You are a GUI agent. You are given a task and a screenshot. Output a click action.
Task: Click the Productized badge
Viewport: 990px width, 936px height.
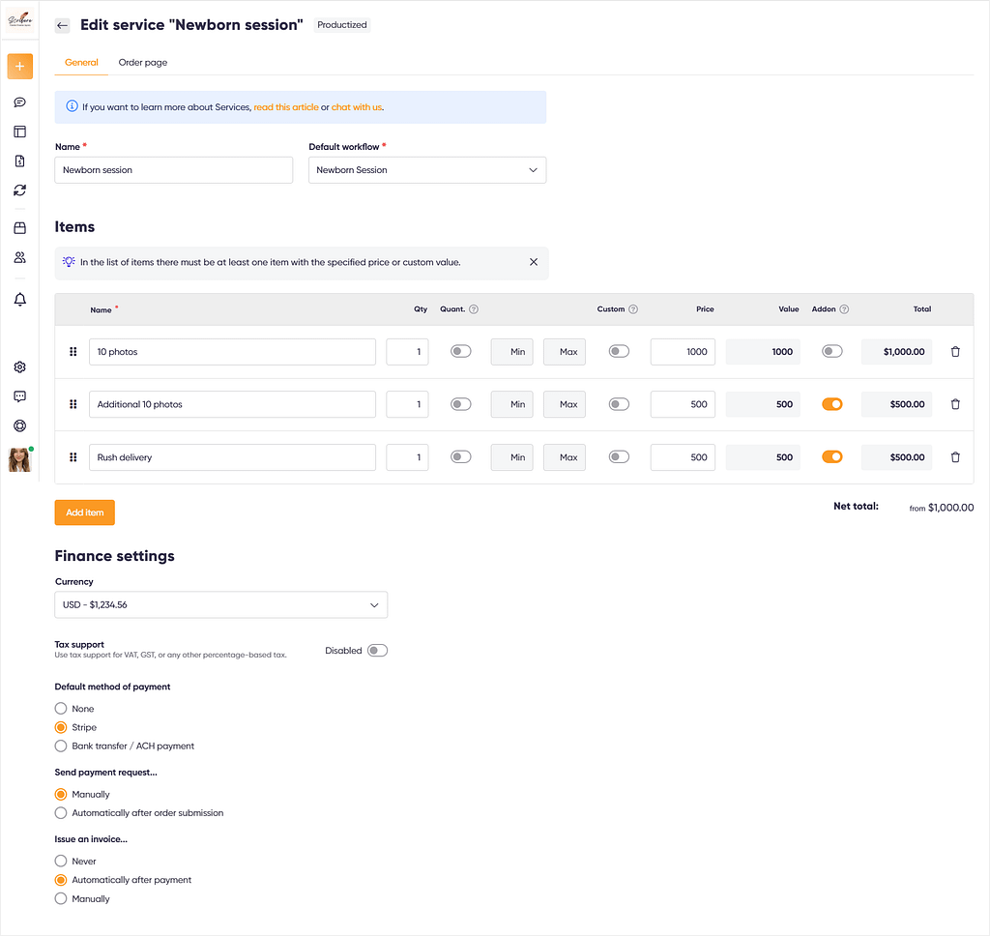pyautogui.click(x=341, y=24)
